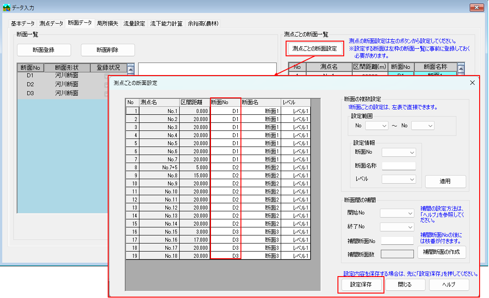Screen dimensions: 489x298
Task: Open the 設定情報 断面No dropdown
Action: pos(399,152)
